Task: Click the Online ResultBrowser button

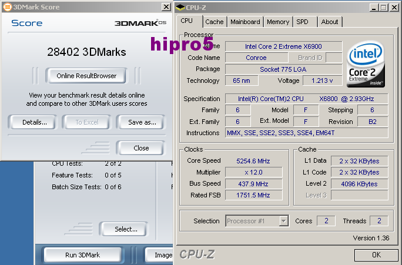Action: coord(86,76)
